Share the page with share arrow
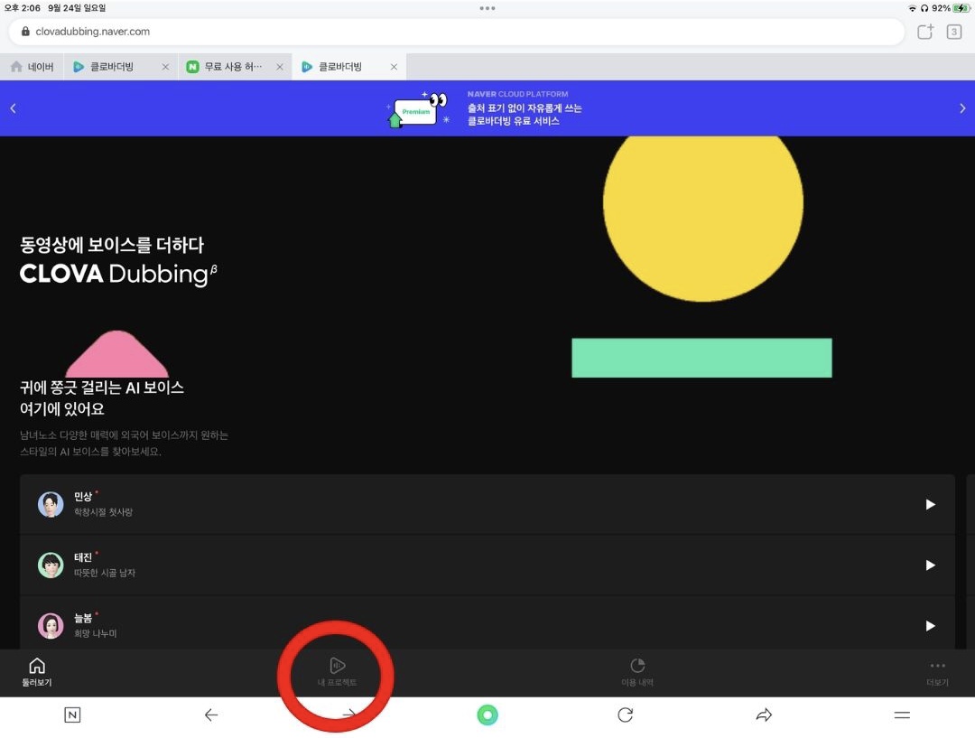The image size is (975, 738). click(x=765, y=715)
